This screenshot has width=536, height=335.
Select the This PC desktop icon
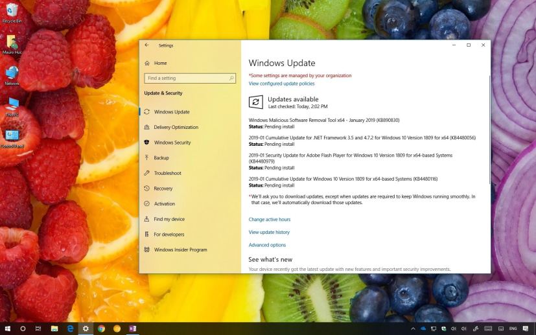(12, 107)
